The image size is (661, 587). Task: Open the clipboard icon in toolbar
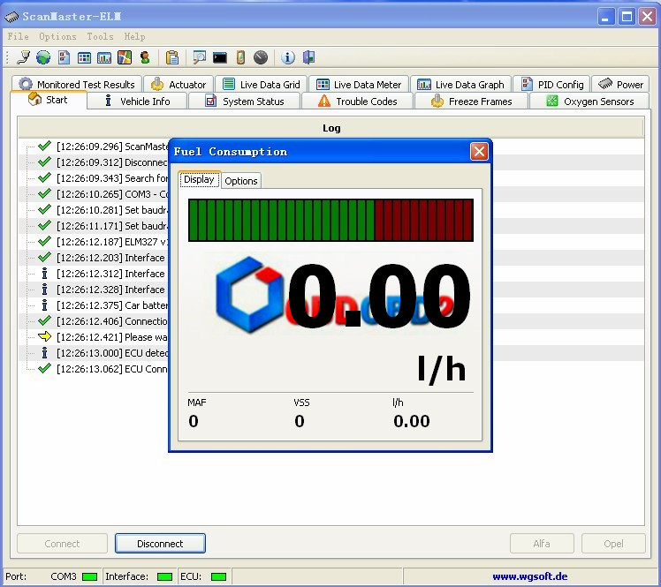(x=172, y=57)
